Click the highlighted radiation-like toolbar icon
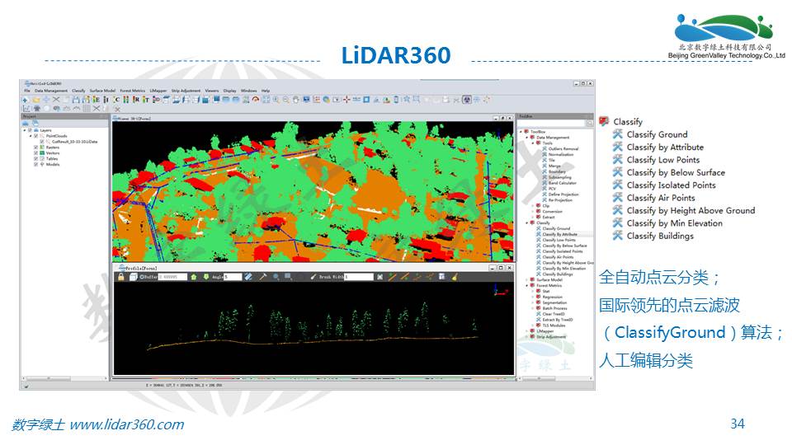The width and height of the screenshot is (792, 445). click(x=467, y=100)
